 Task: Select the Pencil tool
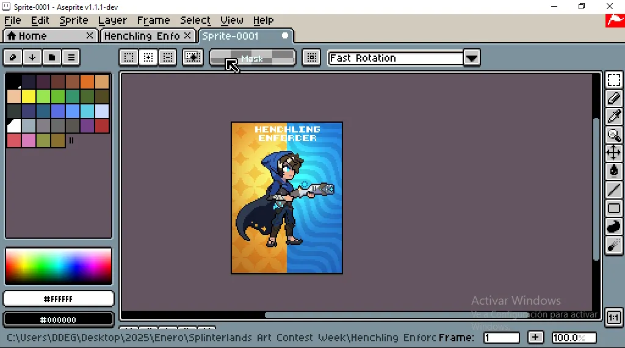pyautogui.click(x=614, y=98)
